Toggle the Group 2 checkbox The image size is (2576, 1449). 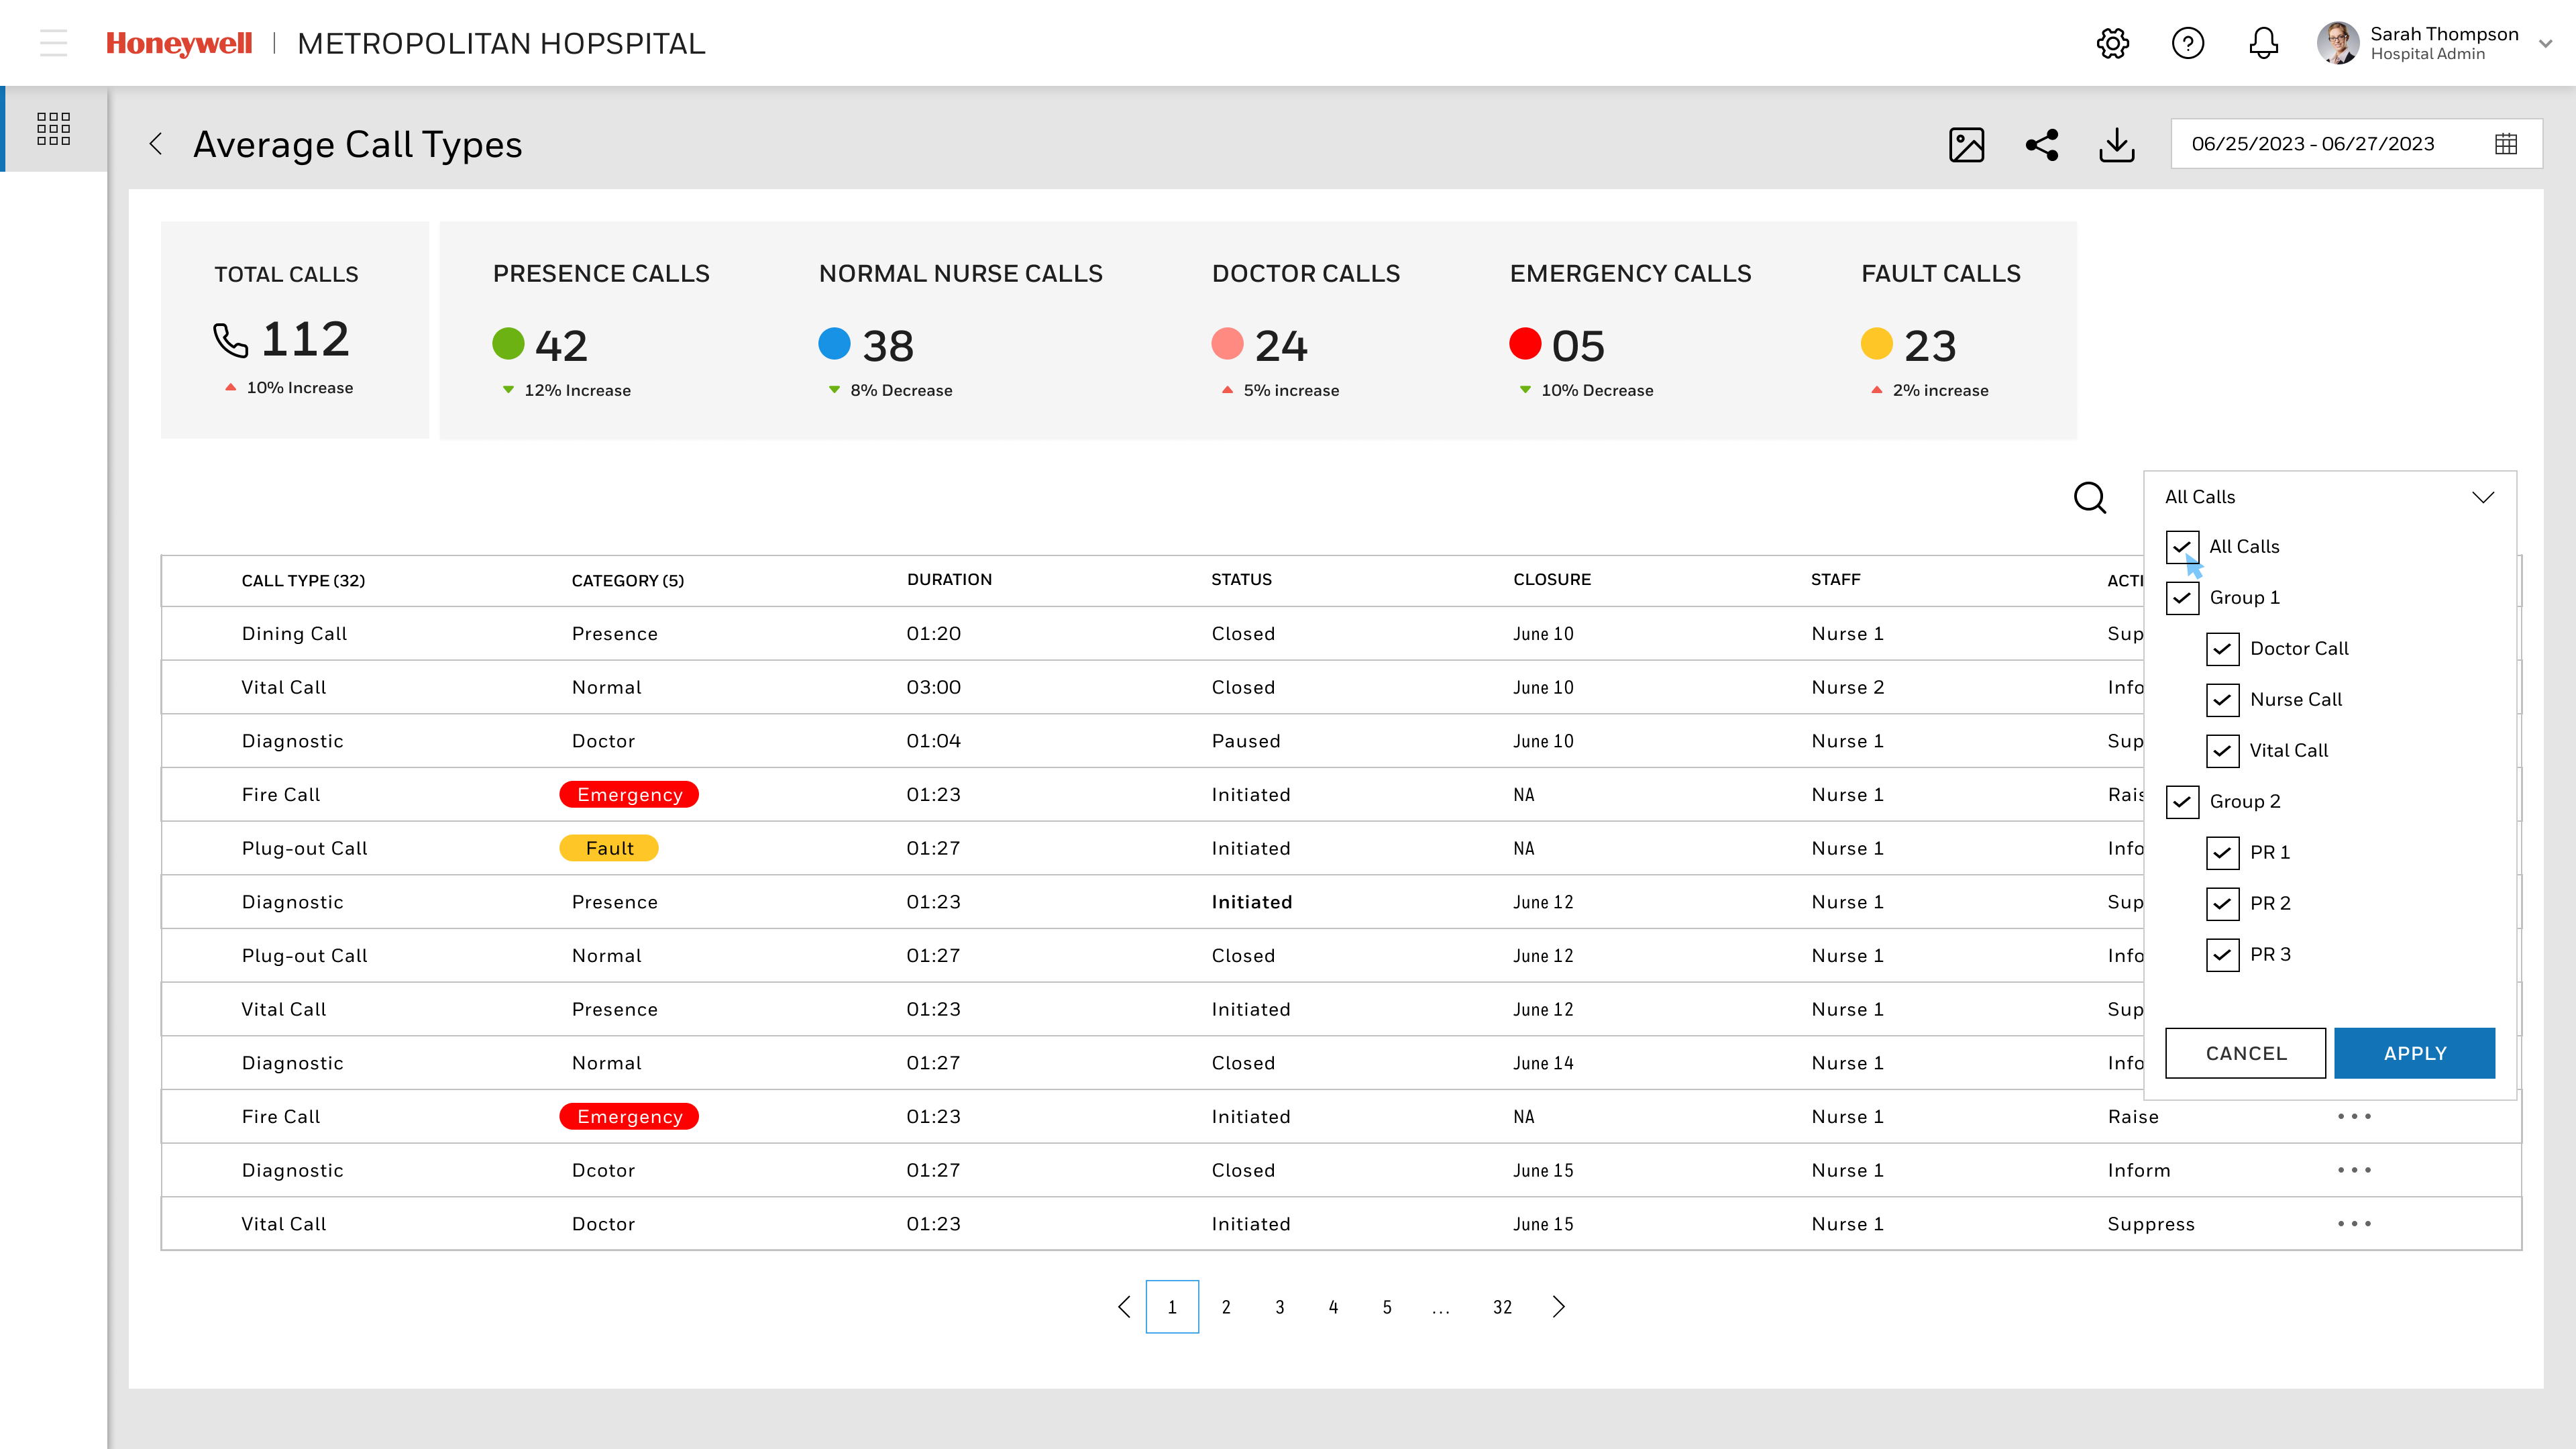pyautogui.click(x=2182, y=802)
